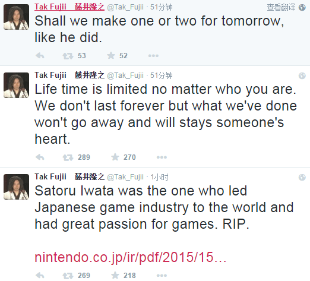Viewport: 310px width, 281px height.
Task: Open more options on the first tweet
Action: [153, 56]
